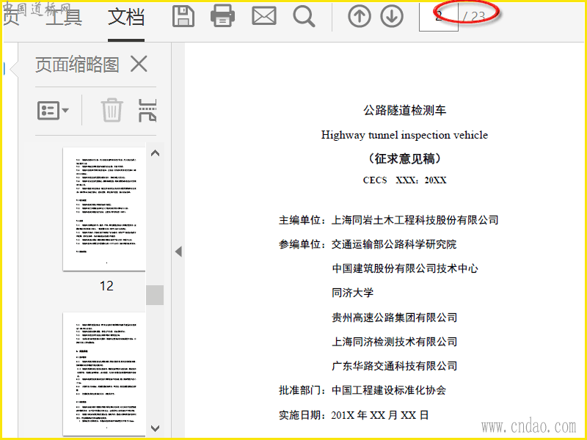Click text 广东华路交通科技有限公司
587x440 pixels.
(394, 366)
